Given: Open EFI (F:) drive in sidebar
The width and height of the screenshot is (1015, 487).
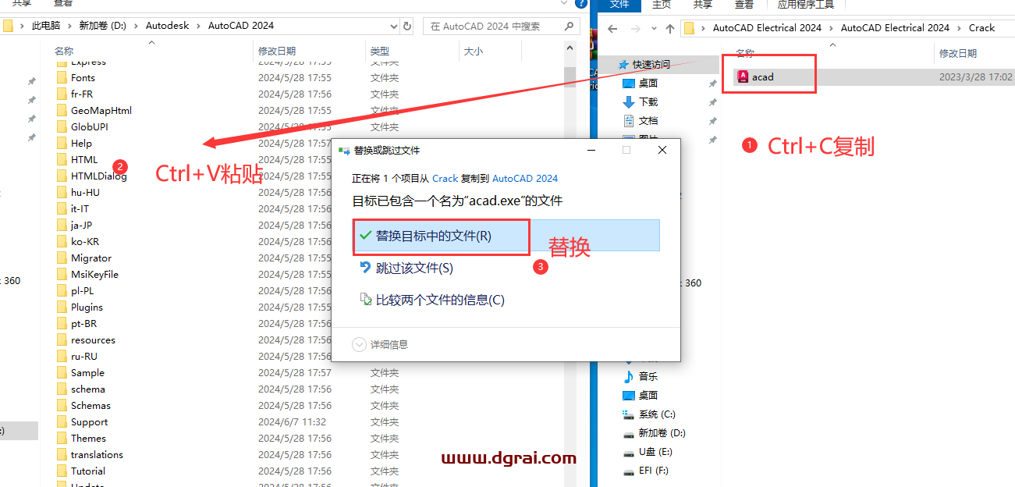Looking at the screenshot, I should click(x=645, y=471).
